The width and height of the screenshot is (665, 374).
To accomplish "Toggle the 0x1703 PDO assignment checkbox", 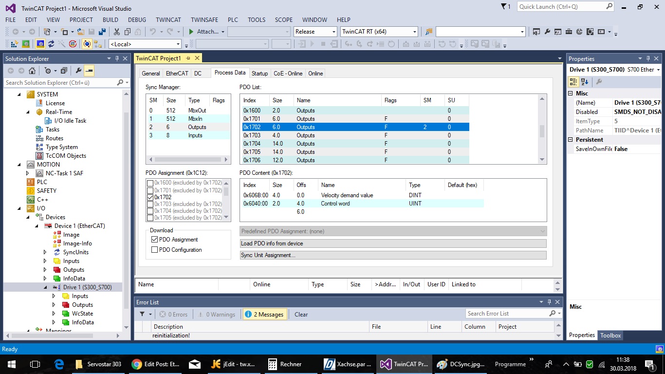I will [x=150, y=204].
